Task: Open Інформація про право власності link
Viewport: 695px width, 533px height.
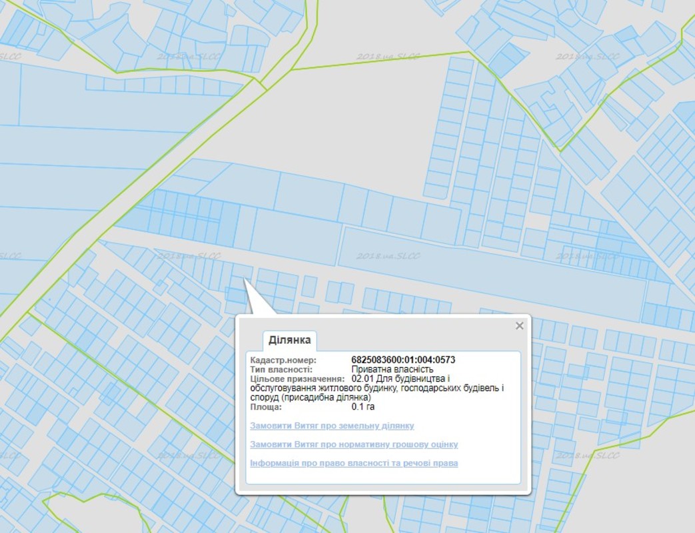Action: (354, 463)
